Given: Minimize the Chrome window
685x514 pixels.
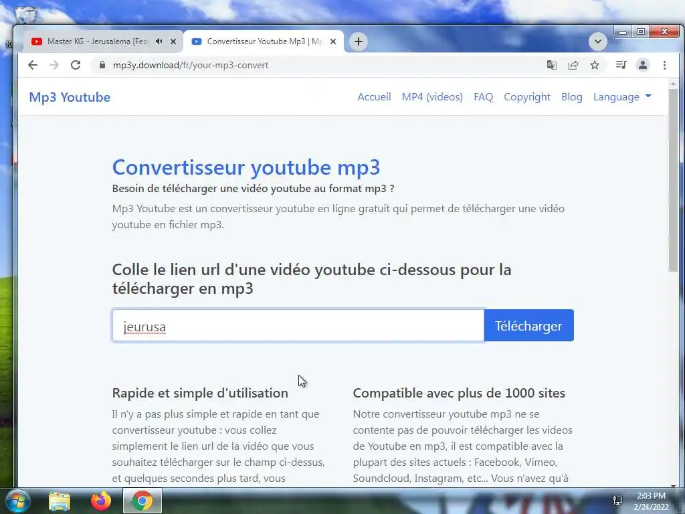Looking at the screenshot, I should [x=623, y=32].
